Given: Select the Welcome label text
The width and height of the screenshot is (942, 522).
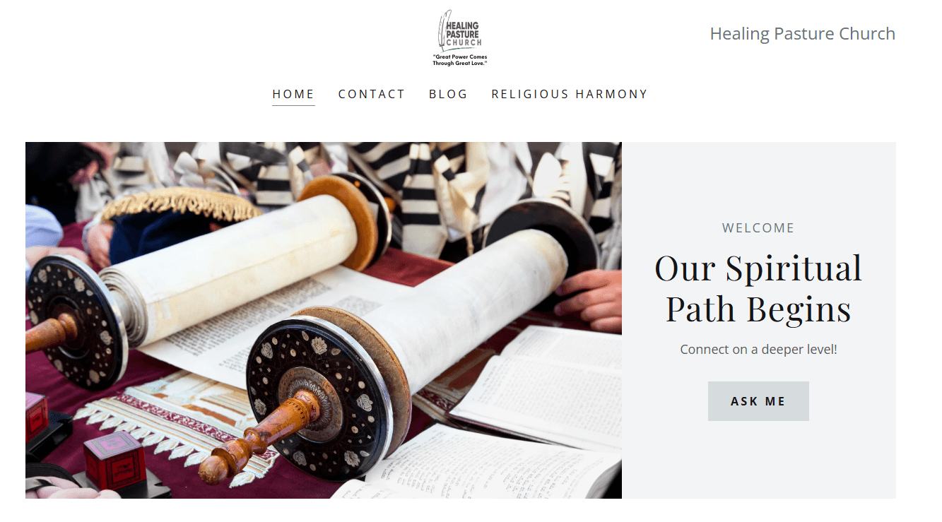Looking at the screenshot, I should pos(758,228).
